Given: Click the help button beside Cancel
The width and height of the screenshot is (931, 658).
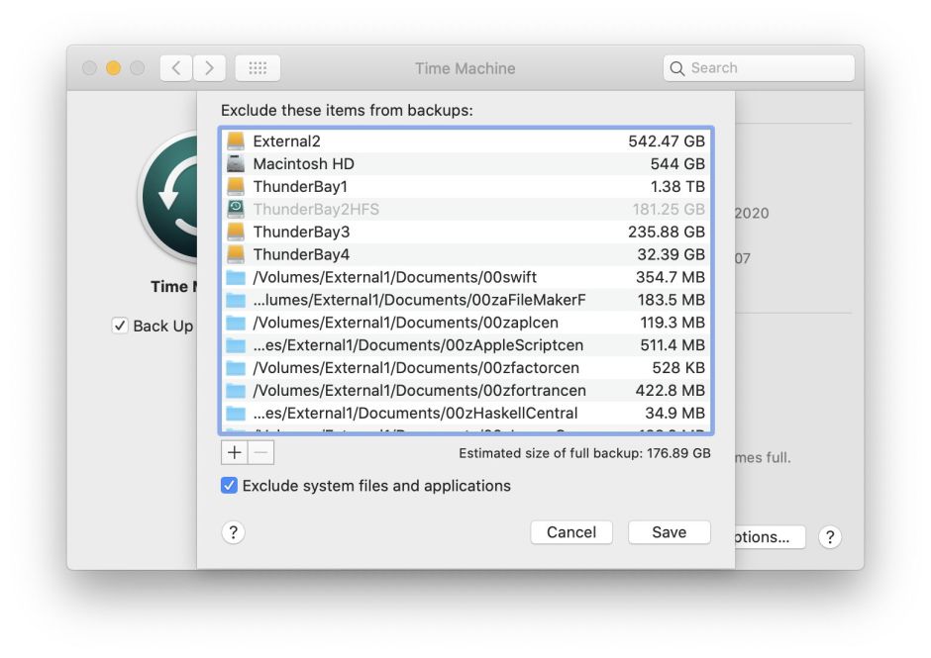Looking at the screenshot, I should (233, 532).
